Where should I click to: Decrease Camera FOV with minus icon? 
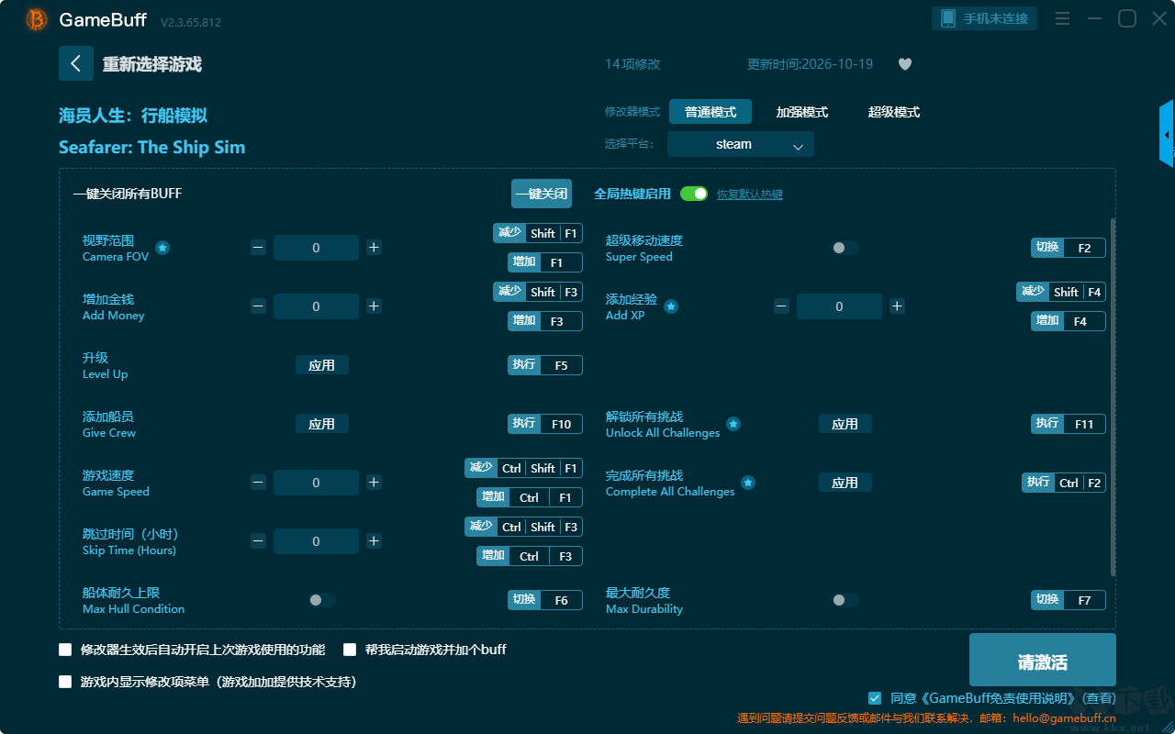pyautogui.click(x=258, y=248)
